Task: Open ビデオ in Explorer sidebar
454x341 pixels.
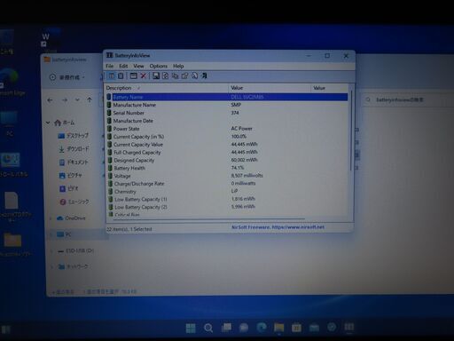Action: pos(69,188)
